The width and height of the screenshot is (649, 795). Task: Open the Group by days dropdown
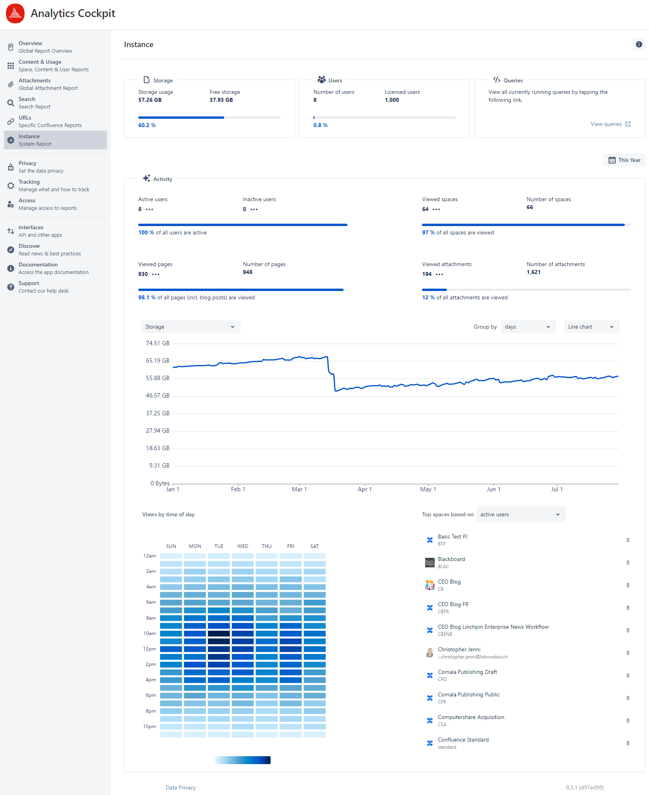(527, 327)
